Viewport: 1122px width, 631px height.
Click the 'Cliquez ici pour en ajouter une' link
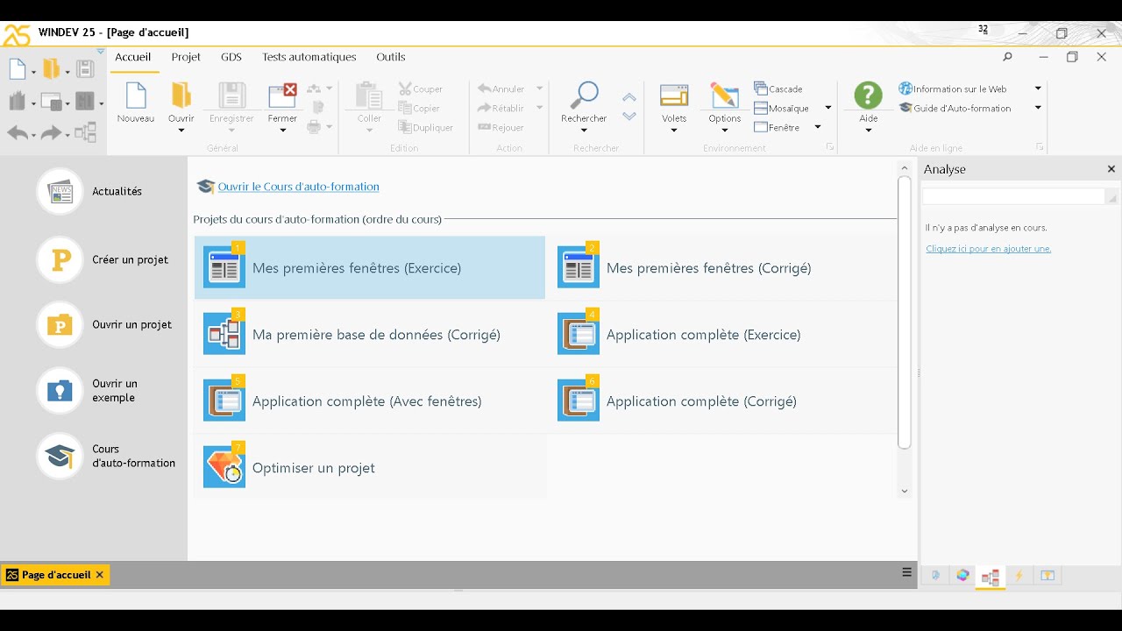[988, 249]
